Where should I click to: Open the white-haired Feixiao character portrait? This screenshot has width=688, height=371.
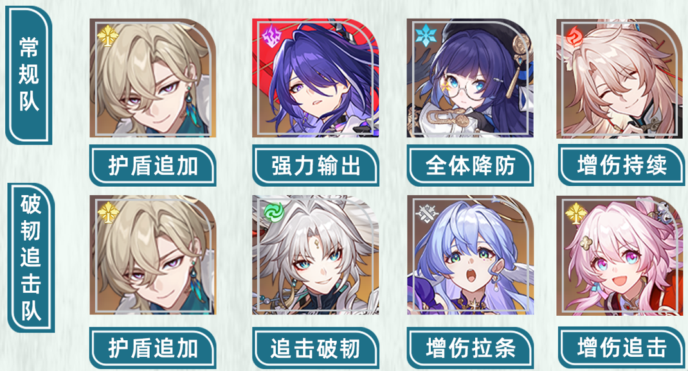pyautogui.click(x=316, y=255)
